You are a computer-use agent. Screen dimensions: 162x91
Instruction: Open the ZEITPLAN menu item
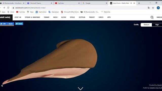click(82, 17)
